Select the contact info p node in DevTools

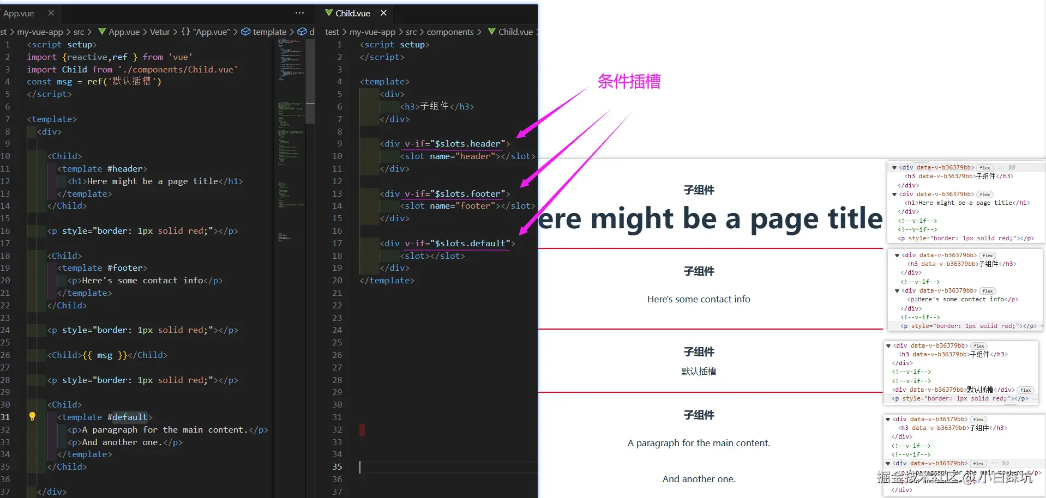tap(963, 300)
